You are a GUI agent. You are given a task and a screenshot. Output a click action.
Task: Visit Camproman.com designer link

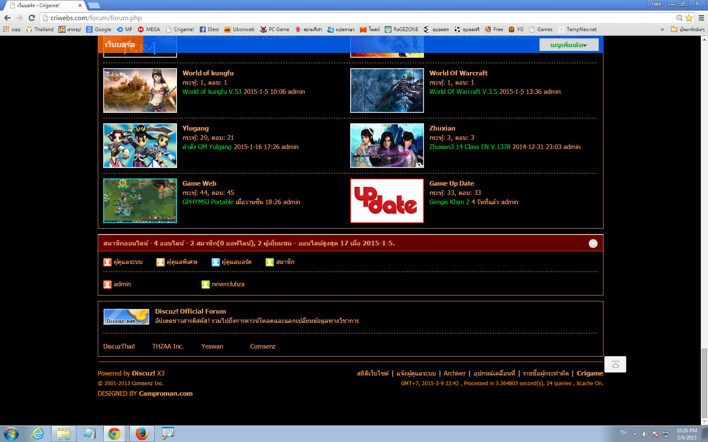(166, 394)
